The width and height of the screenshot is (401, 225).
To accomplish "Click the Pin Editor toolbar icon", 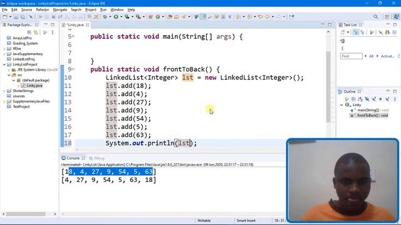I will pyautogui.click(x=291, y=17).
